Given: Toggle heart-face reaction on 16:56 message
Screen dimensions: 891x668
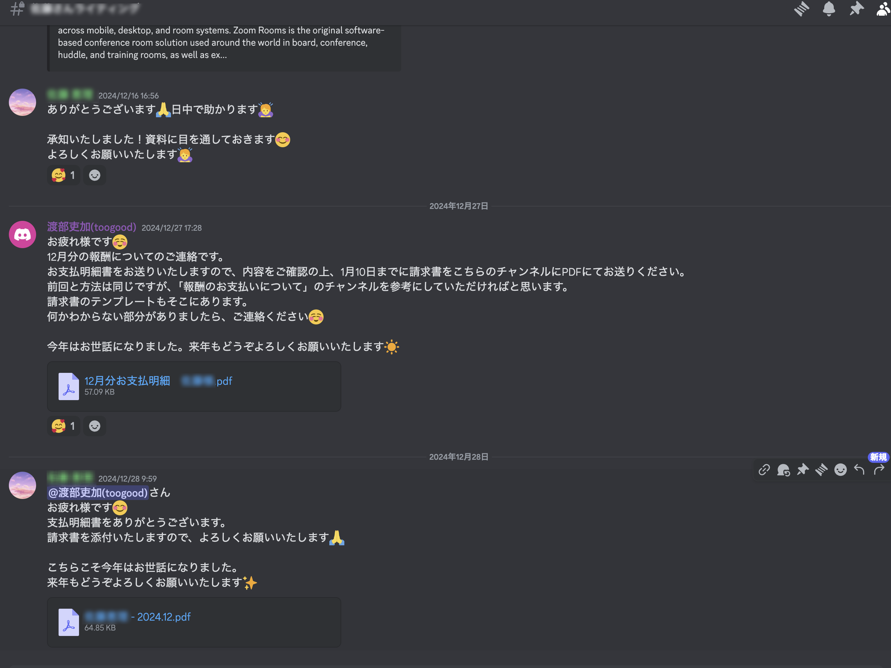Looking at the screenshot, I should click(x=64, y=176).
